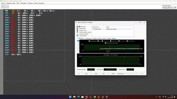Toggle the CPU Core #4 graph checkbox
This screenshot has width=177, height=99.
pos(127,41)
